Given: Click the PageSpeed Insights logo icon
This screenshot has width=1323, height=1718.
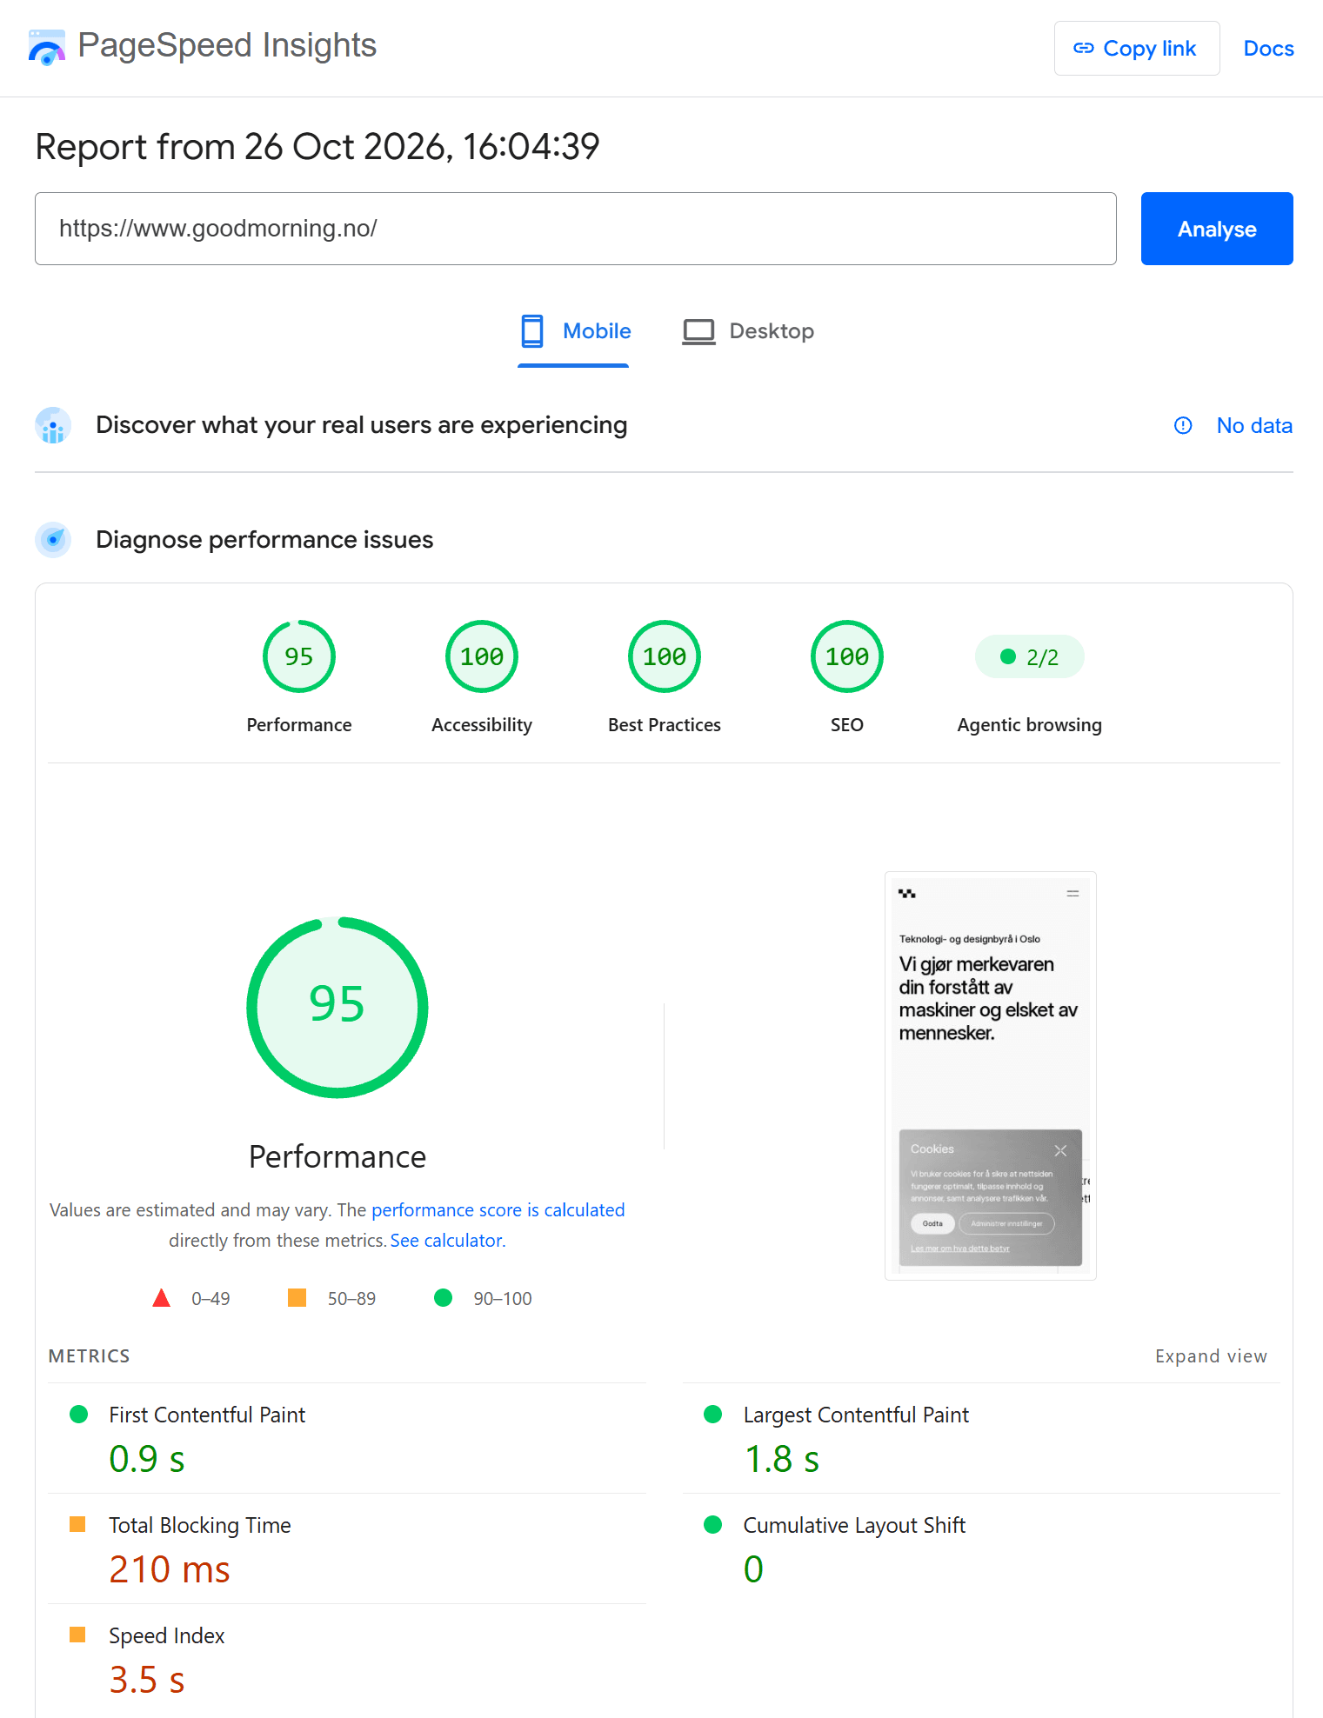Looking at the screenshot, I should coord(47,47).
